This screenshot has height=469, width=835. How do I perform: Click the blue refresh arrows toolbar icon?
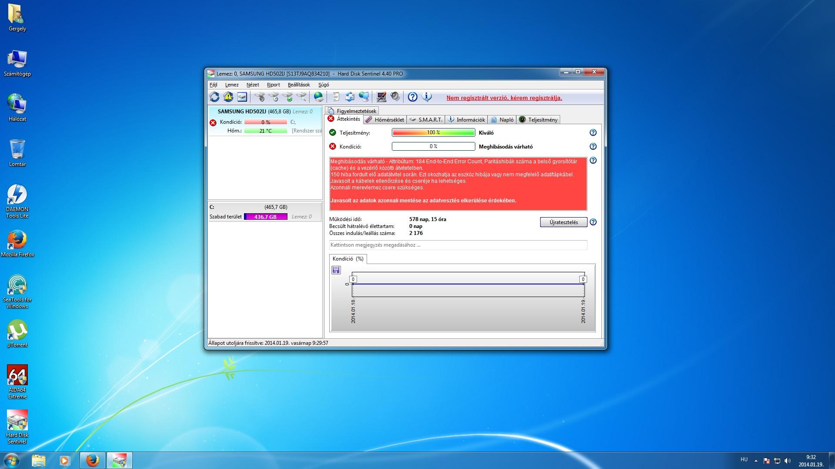214,97
